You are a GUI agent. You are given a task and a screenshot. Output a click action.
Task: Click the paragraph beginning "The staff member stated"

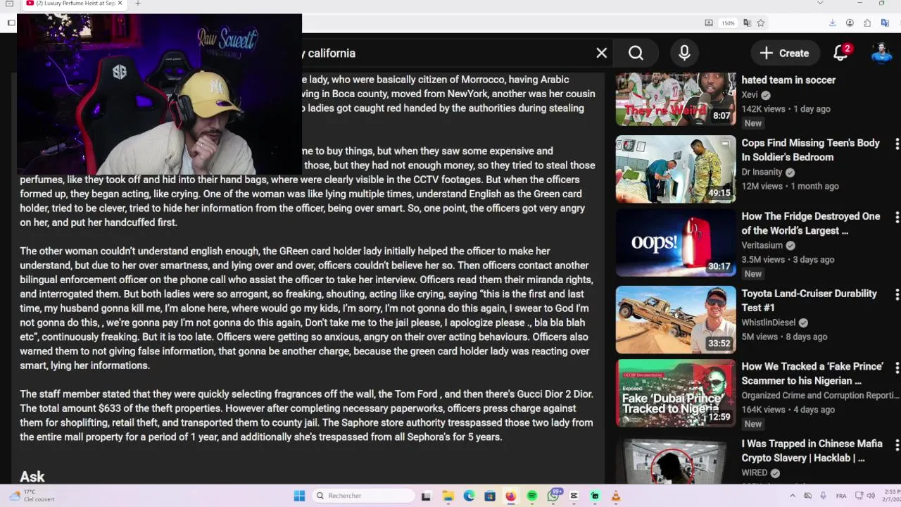click(x=306, y=415)
